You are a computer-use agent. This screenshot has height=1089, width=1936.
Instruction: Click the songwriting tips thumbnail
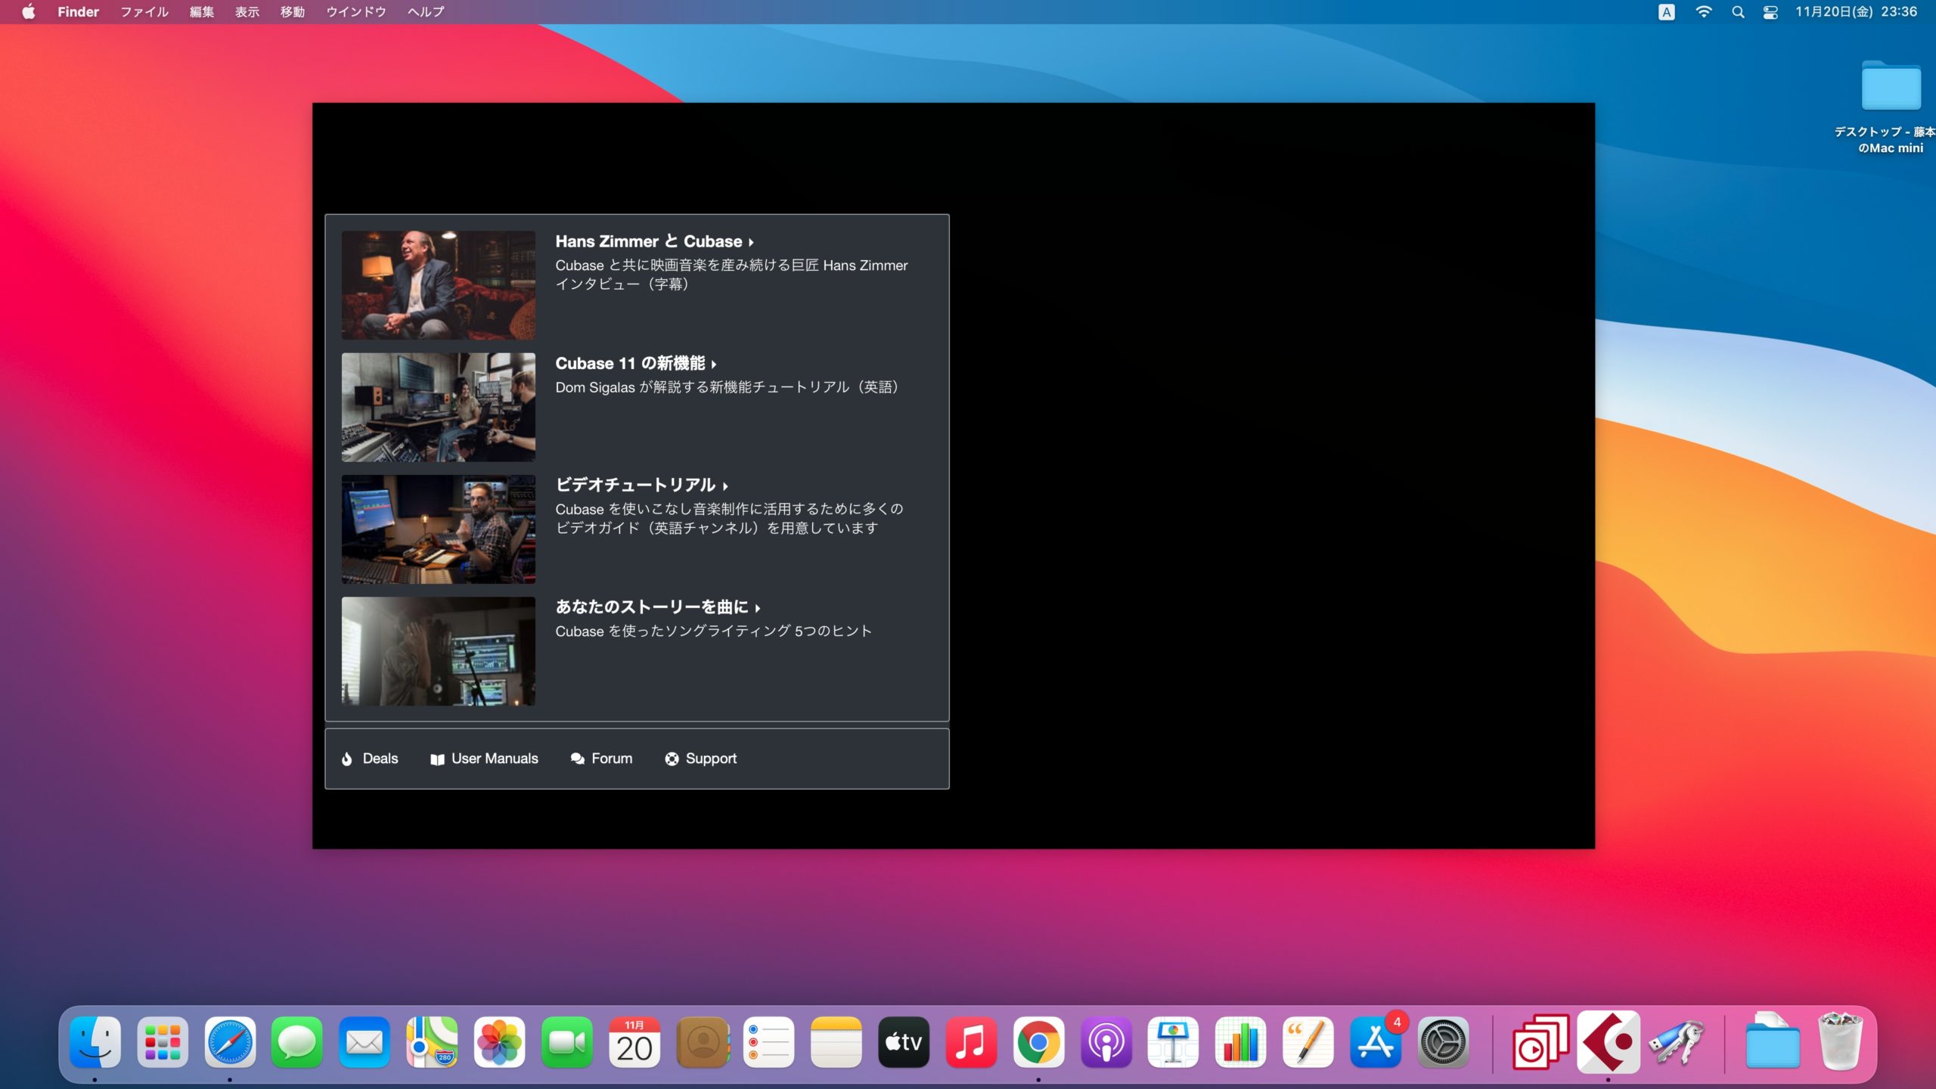pyautogui.click(x=439, y=651)
